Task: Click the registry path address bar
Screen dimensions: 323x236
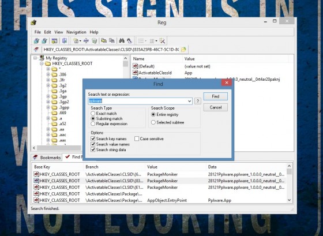Action: coord(111,50)
